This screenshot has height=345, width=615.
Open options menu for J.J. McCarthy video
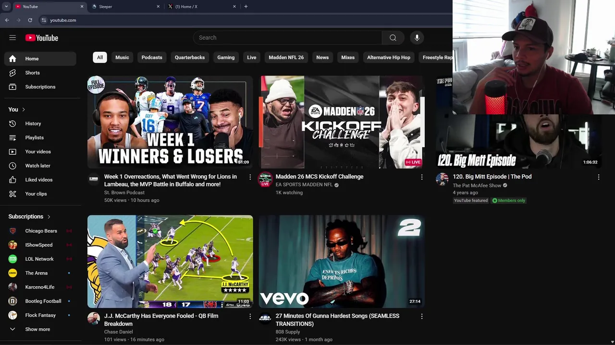point(250,316)
